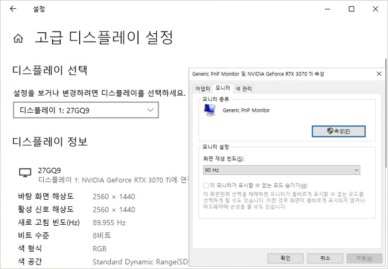Maximize the Settings window

(351, 9)
